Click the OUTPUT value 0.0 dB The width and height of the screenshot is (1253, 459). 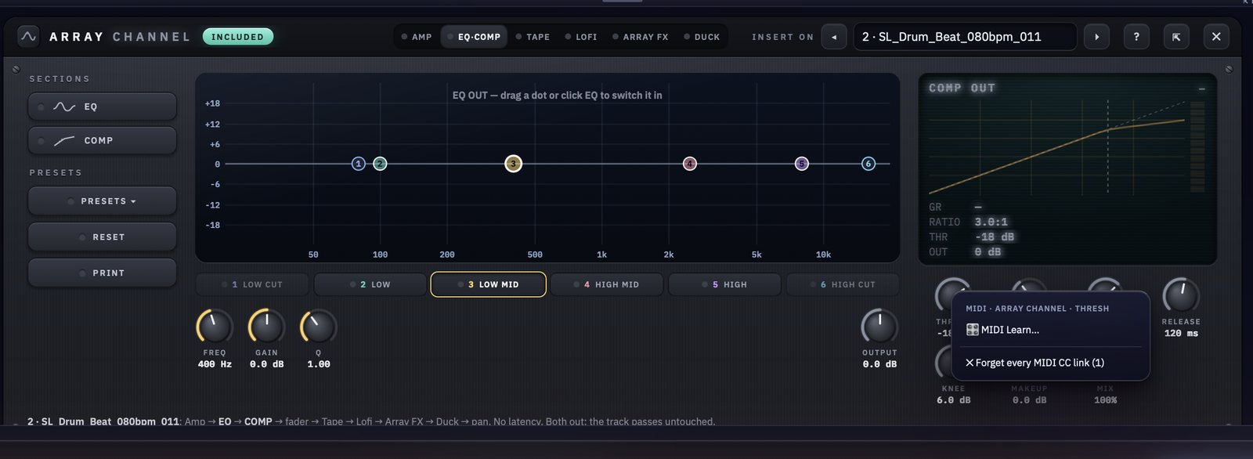point(879,364)
